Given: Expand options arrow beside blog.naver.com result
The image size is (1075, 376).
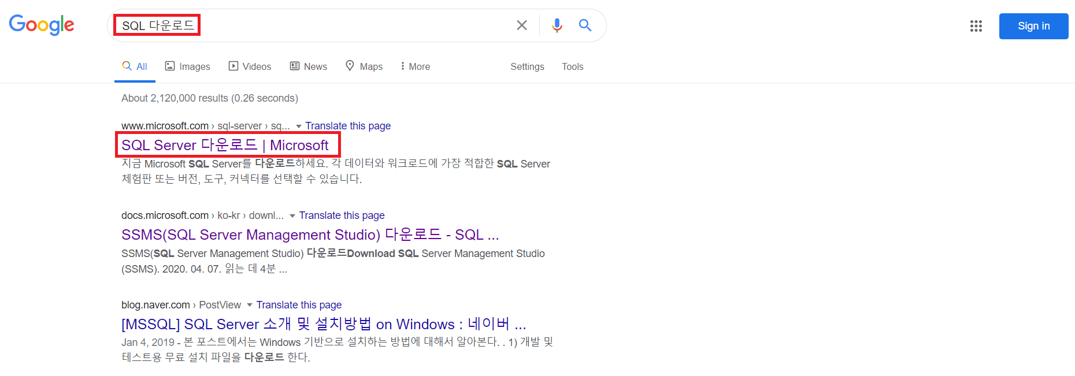Looking at the screenshot, I should (x=250, y=306).
